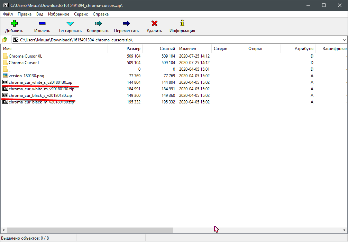Viewport: 348px width, 242px height.
Task: Select file name version-180130.png
Action: (26, 75)
